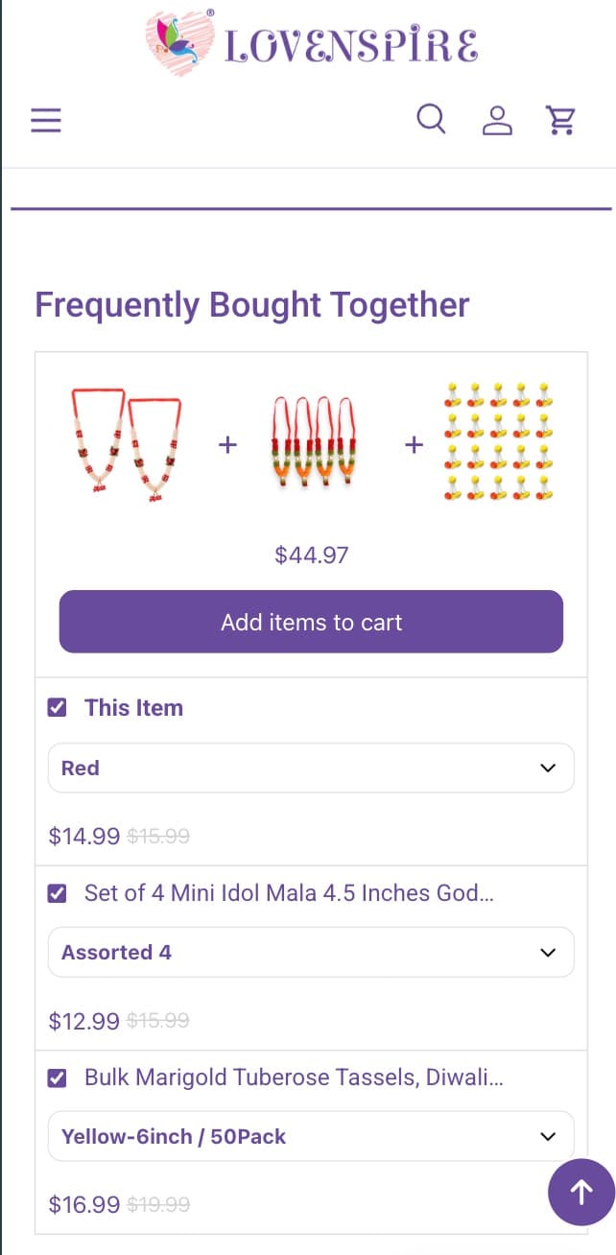Uncheck the "This Item" checkbox
This screenshot has height=1255, width=616.
(58, 708)
